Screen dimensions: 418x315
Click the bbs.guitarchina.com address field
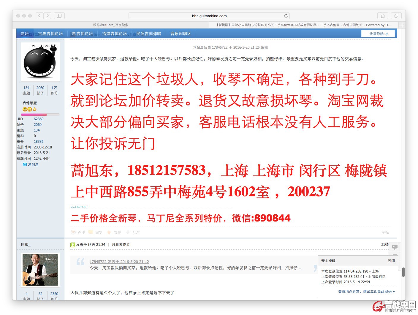point(209,16)
